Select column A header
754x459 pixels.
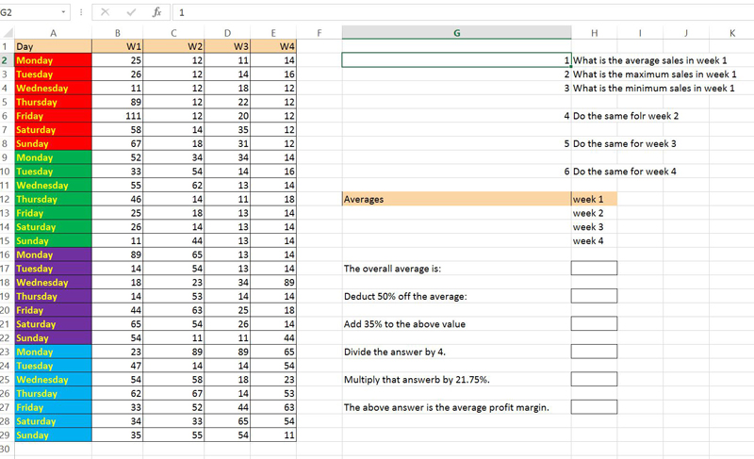53,33
